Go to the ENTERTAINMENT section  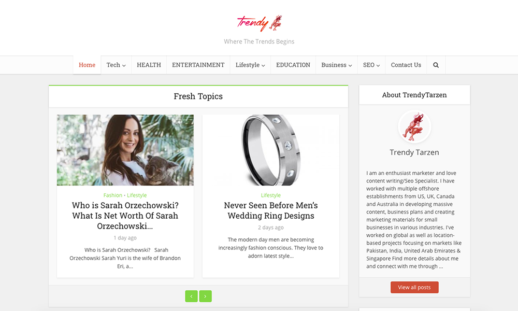[198, 65]
